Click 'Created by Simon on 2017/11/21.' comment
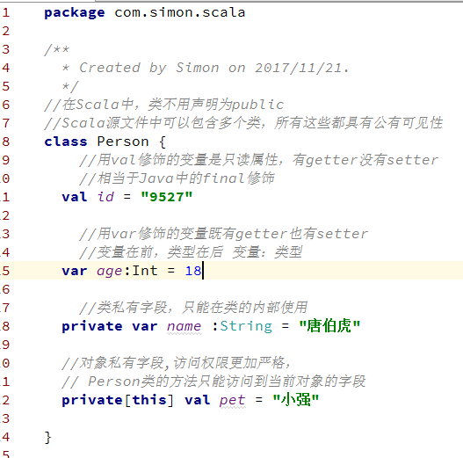The height and width of the screenshot is (458, 463). [214, 68]
